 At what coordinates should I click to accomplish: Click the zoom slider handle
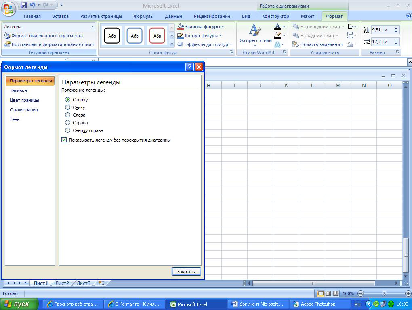tap(384, 293)
